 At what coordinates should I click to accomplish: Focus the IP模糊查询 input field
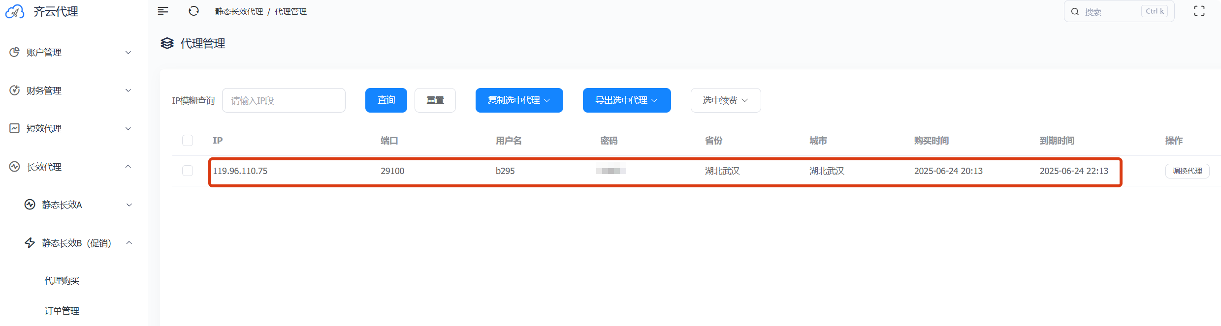coord(284,100)
